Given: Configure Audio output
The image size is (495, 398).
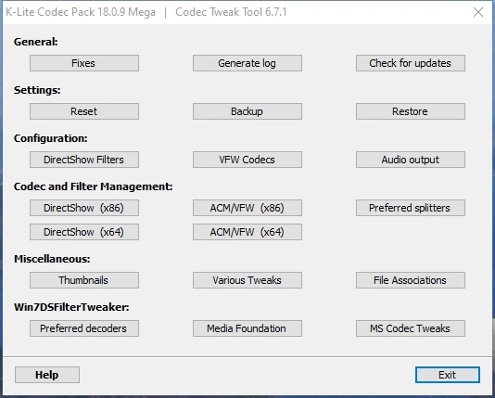Looking at the screenshot, I should [411, 160].
